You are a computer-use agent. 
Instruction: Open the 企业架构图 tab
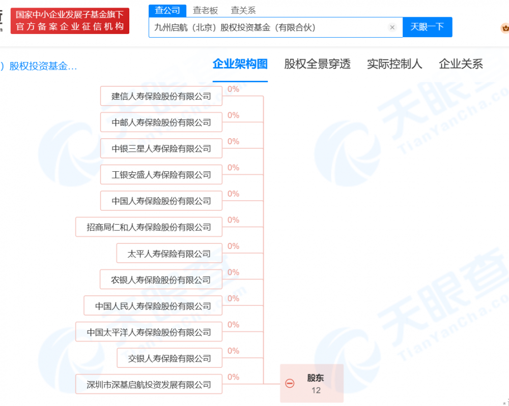point(240,64)
